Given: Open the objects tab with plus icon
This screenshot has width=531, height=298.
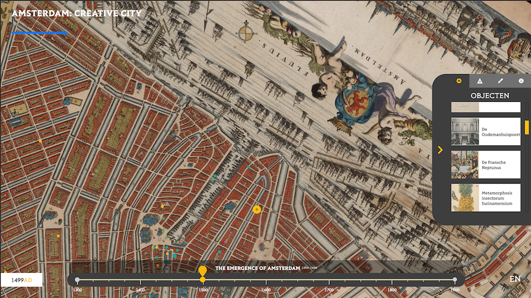Looking at the screenshot, I should coord(459,81).
